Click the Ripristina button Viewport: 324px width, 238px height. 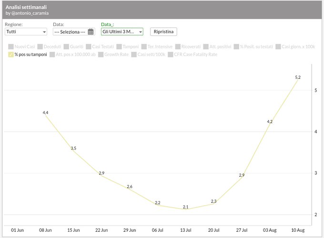[x=163, y=32]
